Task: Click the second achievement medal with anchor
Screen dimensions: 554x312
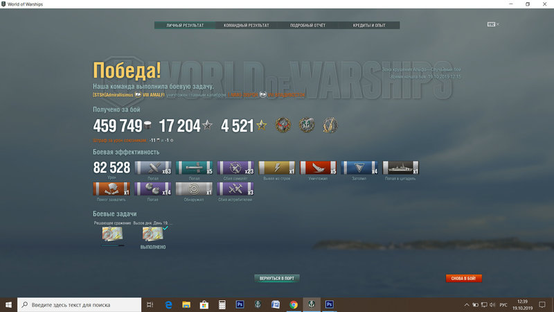Action: pyautogui.click(x=307, y=125)
